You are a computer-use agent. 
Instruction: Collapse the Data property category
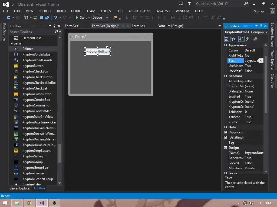point(225,127)
